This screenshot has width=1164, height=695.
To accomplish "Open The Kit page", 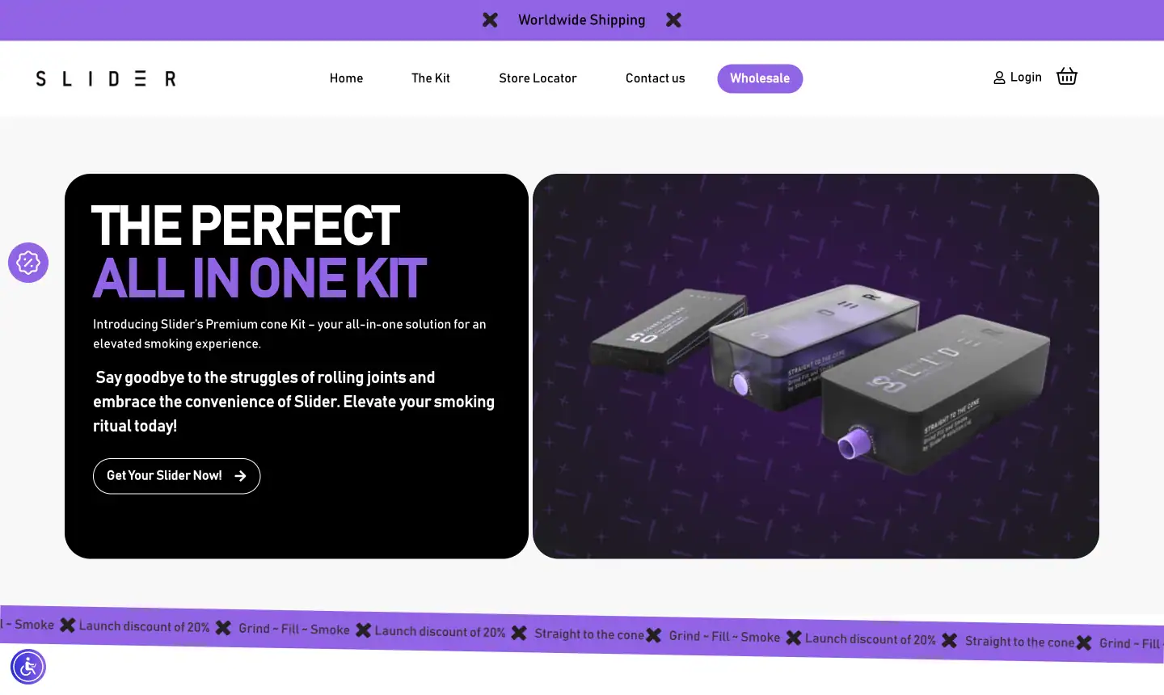I will click(x=430, y=78).
